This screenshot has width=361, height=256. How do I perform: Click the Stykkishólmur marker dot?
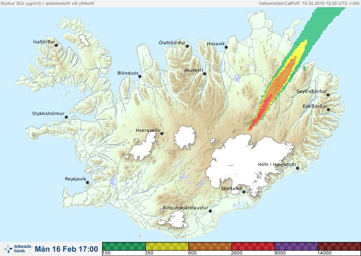pos(66,117)
